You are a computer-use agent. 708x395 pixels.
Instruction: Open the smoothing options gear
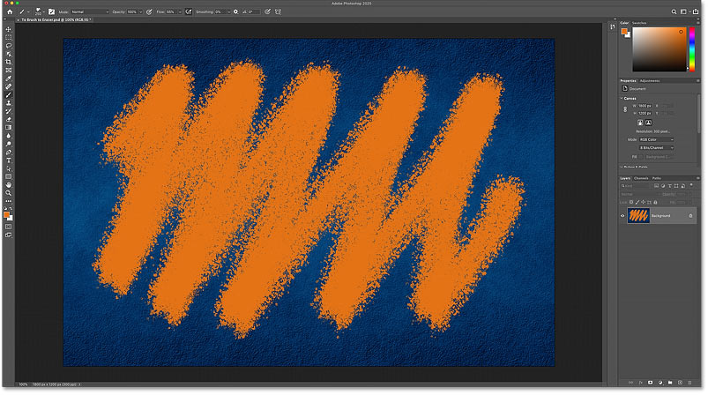[235, 11]
